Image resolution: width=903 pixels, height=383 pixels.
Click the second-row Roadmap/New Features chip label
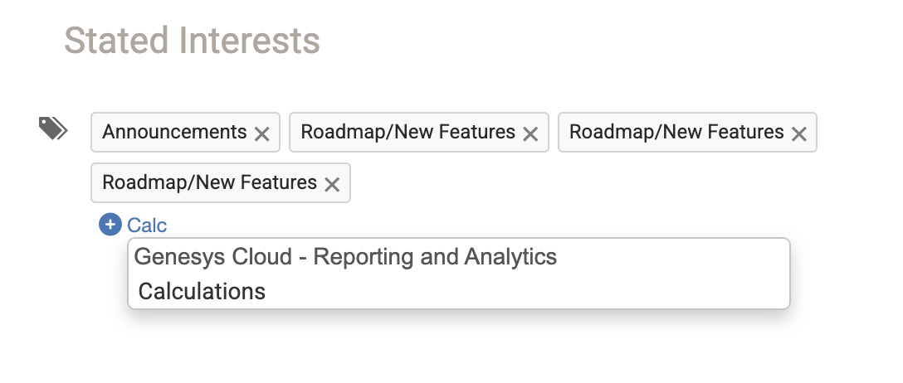pos(209,183)
